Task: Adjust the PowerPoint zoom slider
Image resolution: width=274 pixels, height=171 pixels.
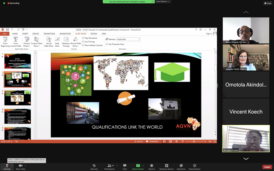Action: (194, 141)
